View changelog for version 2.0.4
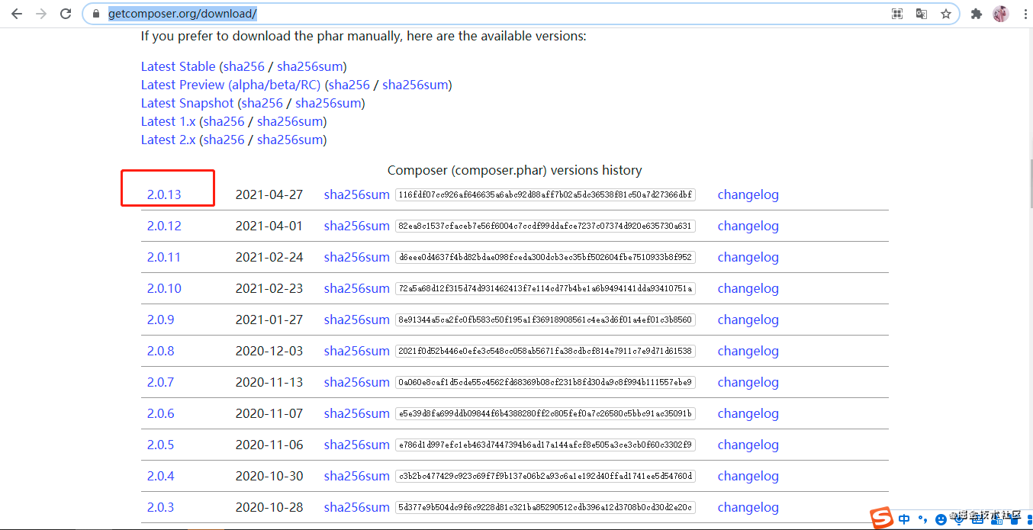 [x=748, y=476]
